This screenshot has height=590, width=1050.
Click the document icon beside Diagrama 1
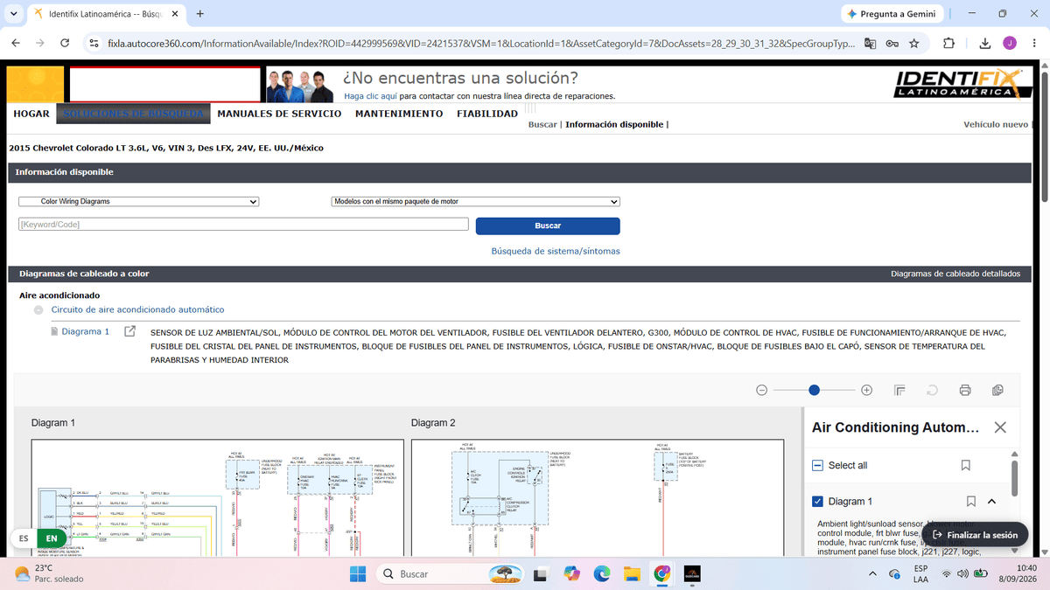coord(54,332)
